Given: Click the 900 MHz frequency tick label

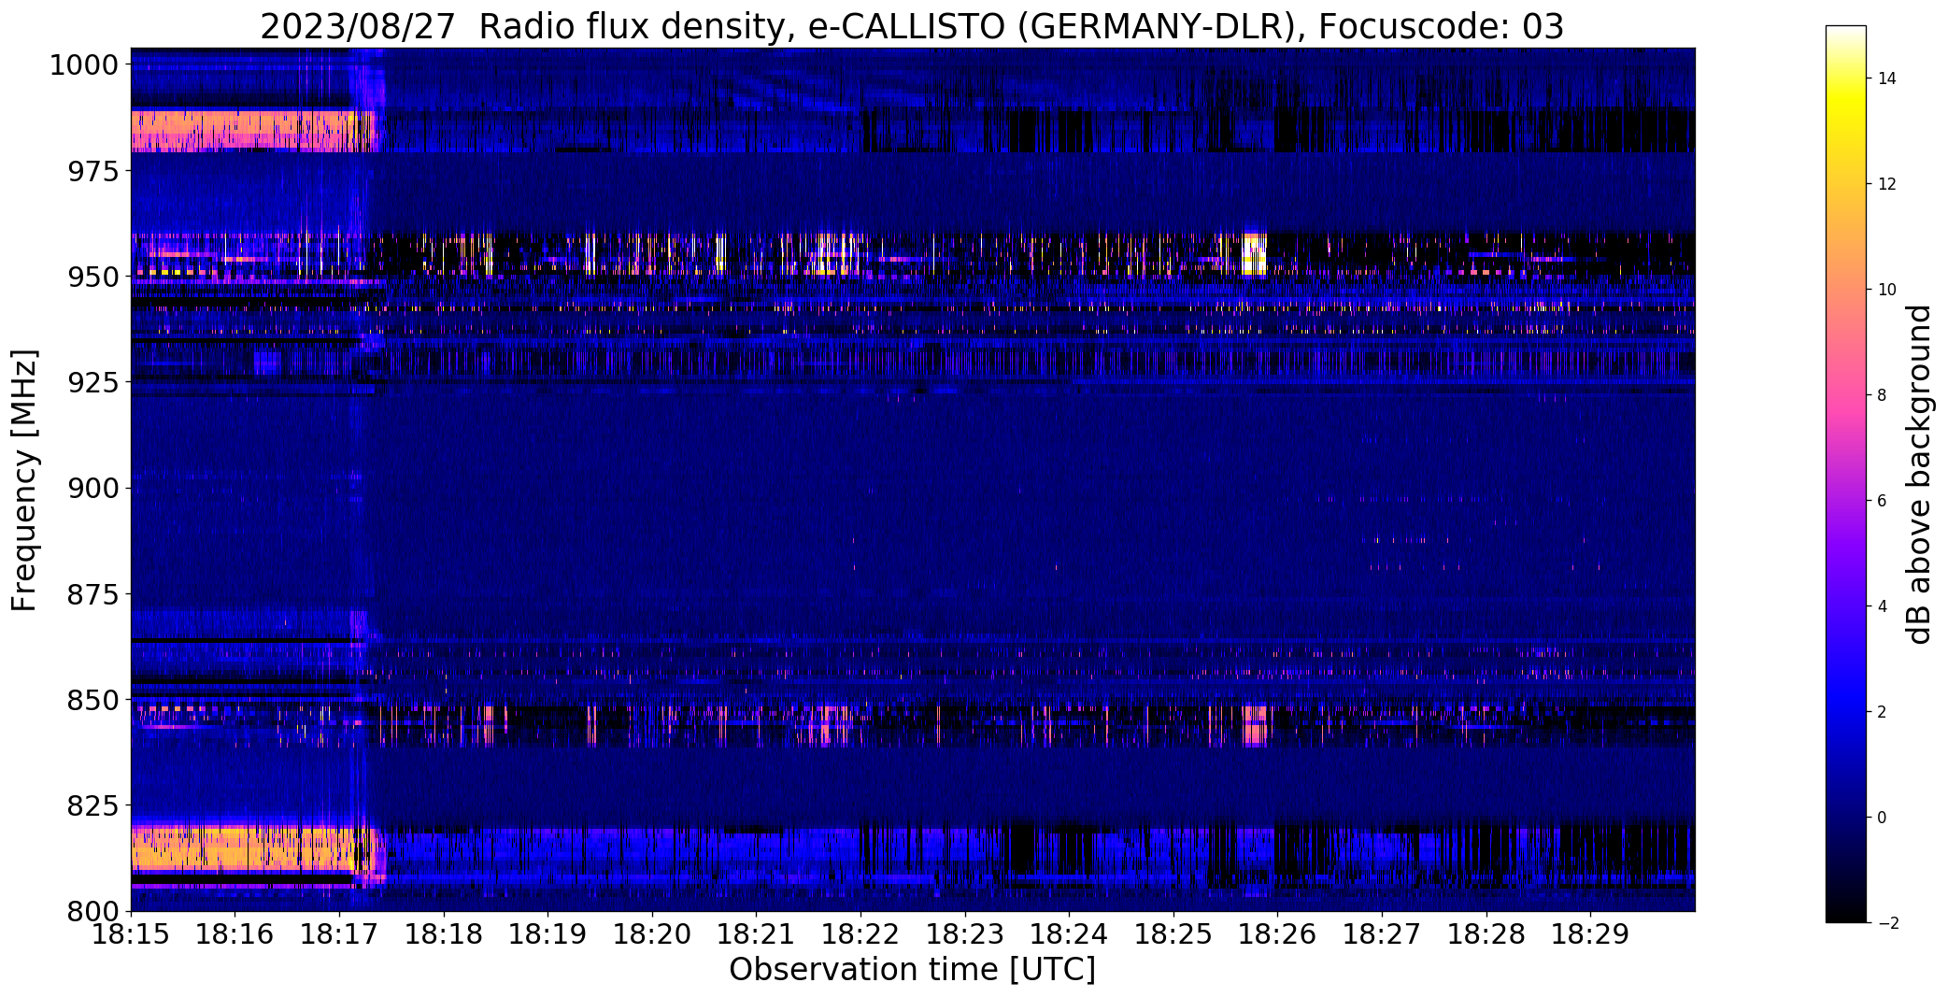Looking at the screenshot, I should [92, 488].
